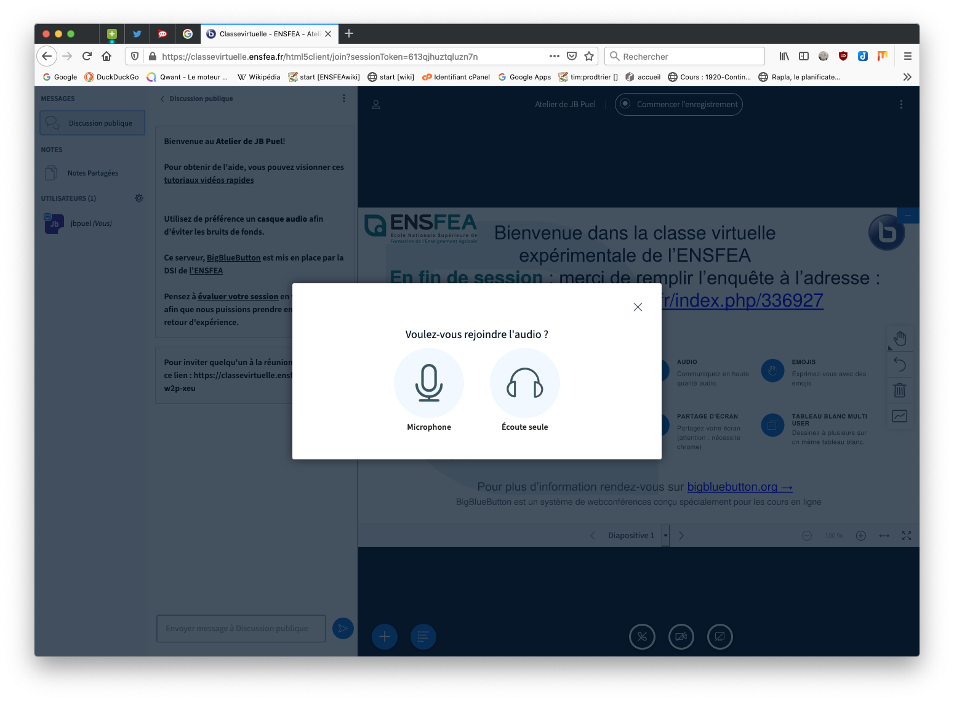Open tutoriaux vidéos rapides link
954x702 pixels.
(209, 180)
